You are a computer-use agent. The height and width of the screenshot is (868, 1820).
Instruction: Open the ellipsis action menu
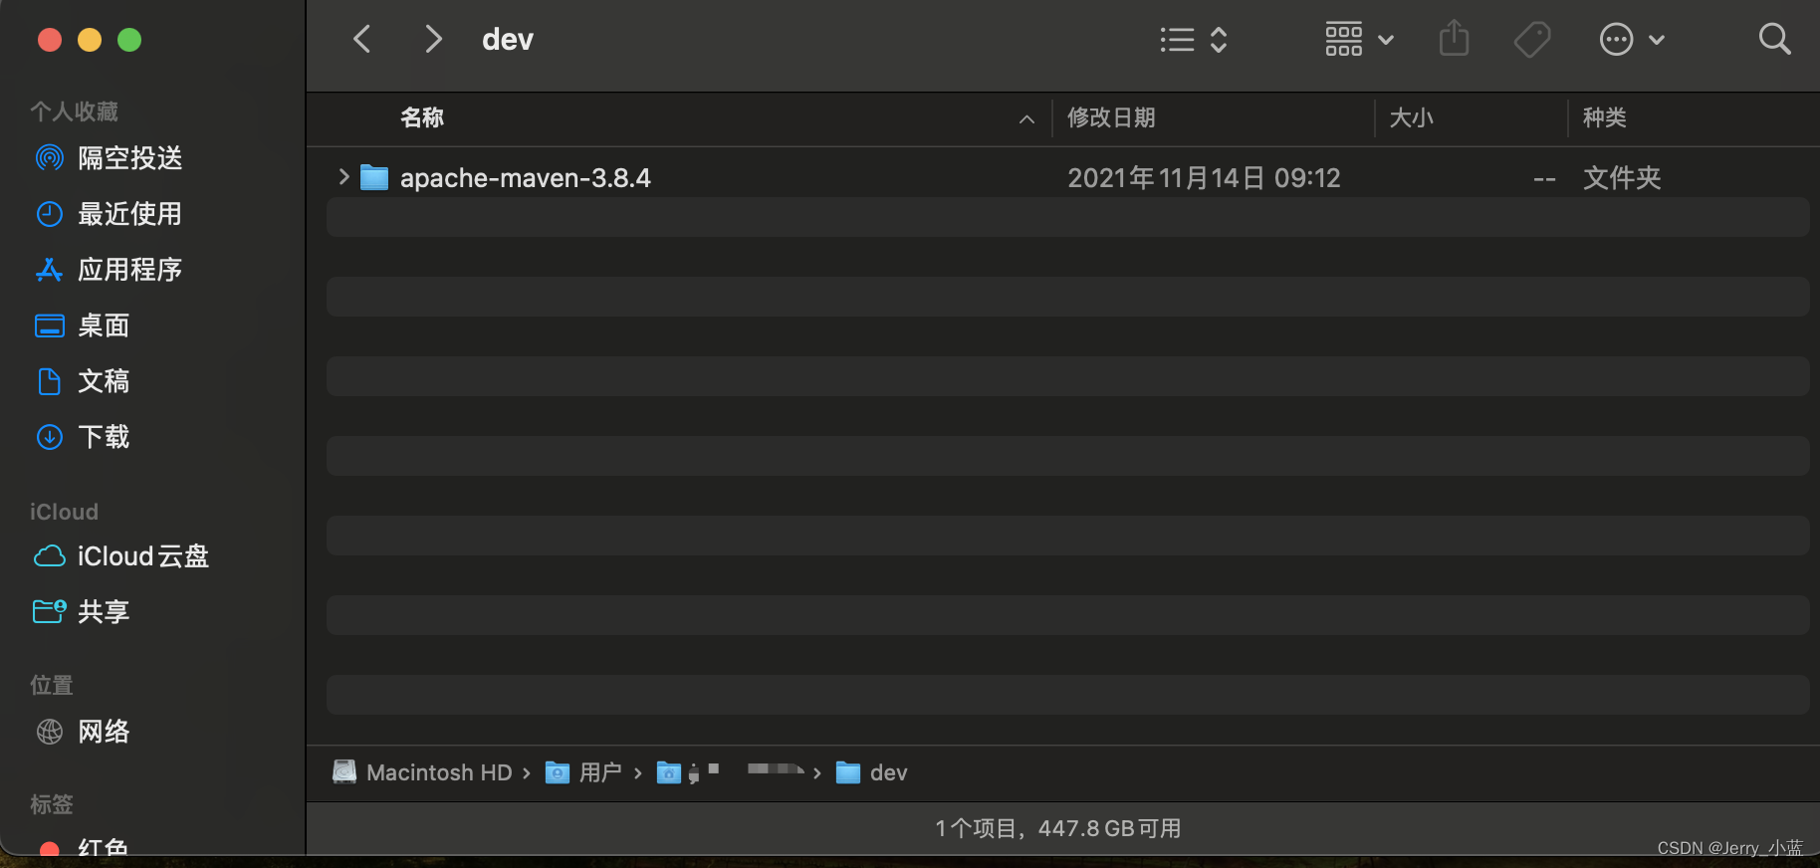point(1632,40)
